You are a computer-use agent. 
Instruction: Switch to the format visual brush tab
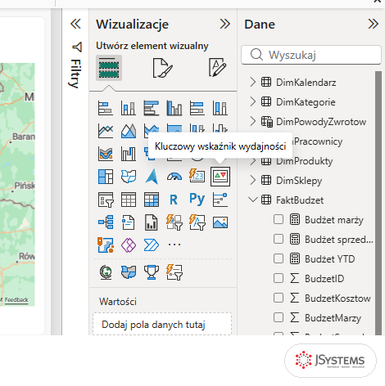pos(162,68)
